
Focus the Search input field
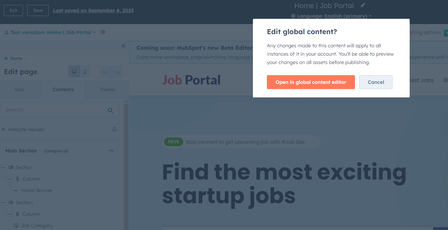(x=60, y=110)
